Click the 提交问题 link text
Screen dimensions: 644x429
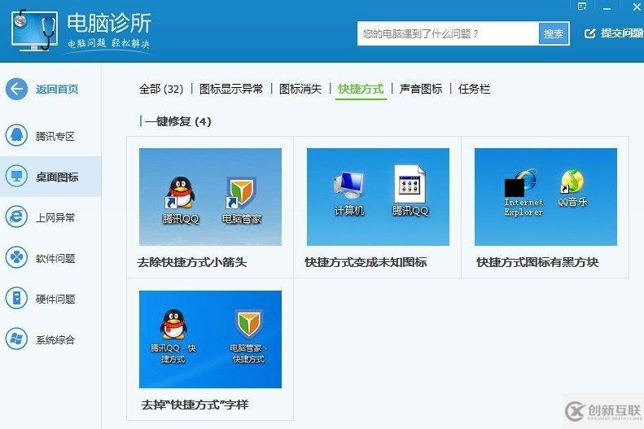[622, 33]
